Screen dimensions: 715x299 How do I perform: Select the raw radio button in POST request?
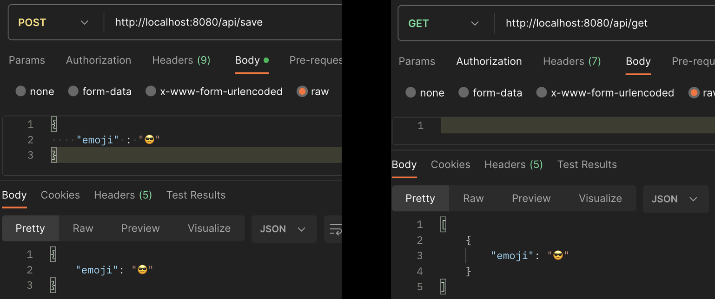pyautogui.click(x=302, y=91)
